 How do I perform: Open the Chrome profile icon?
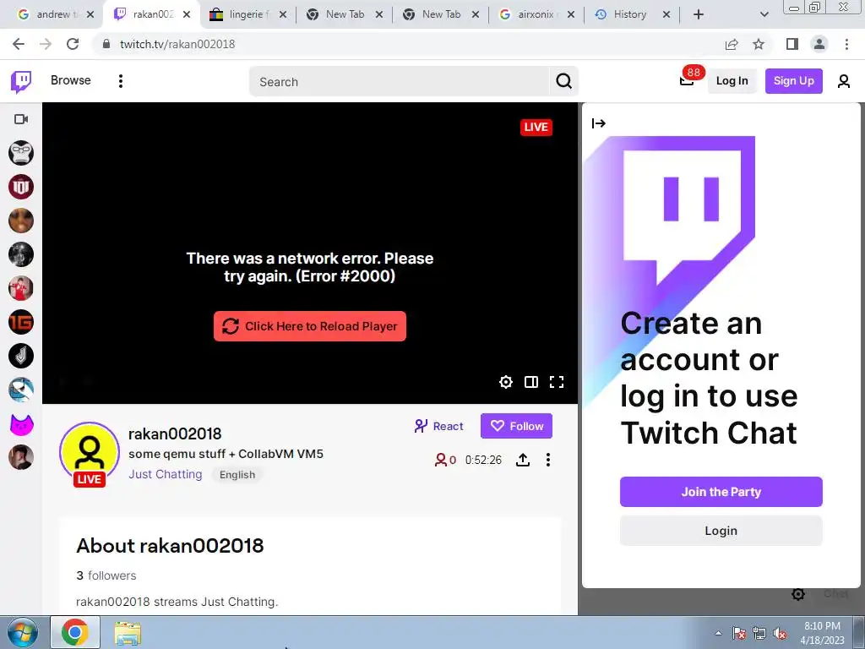[x=819, y=44]
